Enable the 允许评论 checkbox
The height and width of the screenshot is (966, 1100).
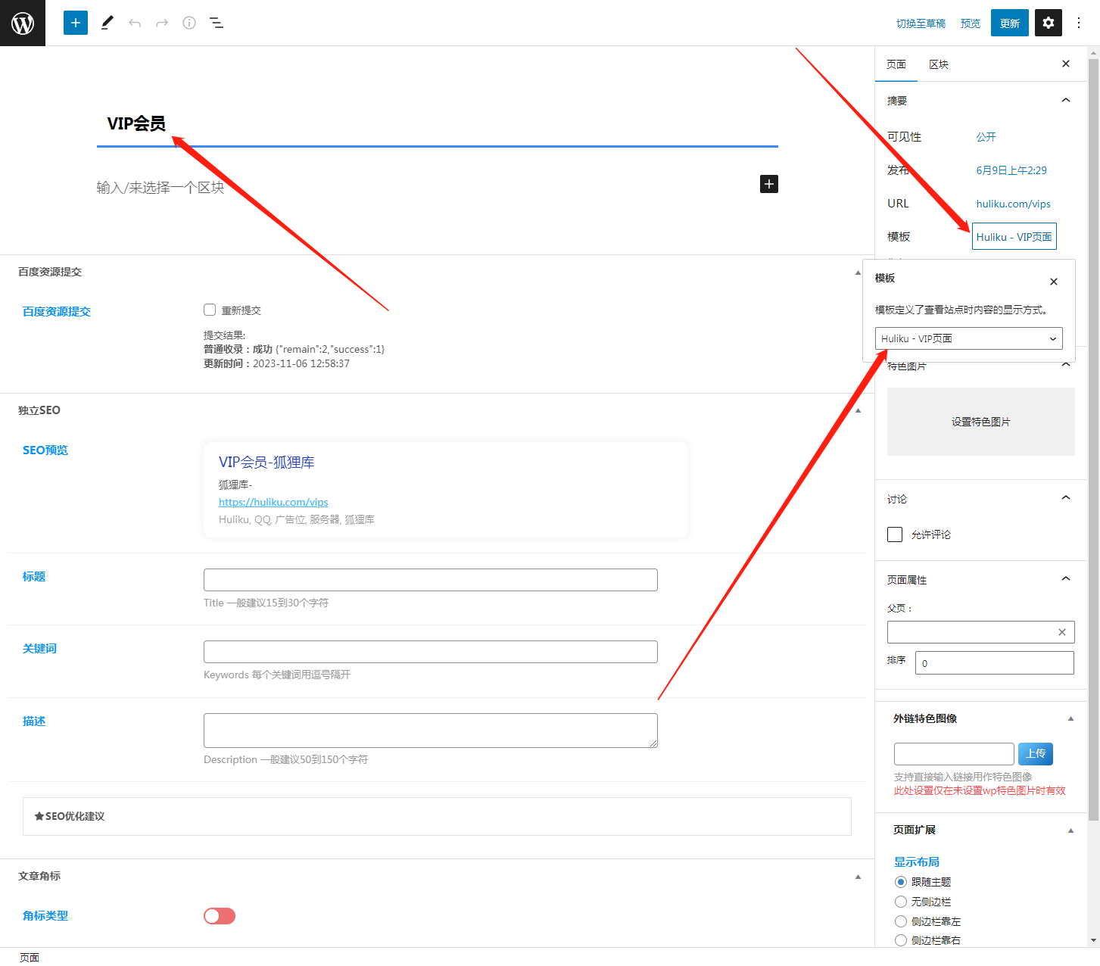[895, 534]
